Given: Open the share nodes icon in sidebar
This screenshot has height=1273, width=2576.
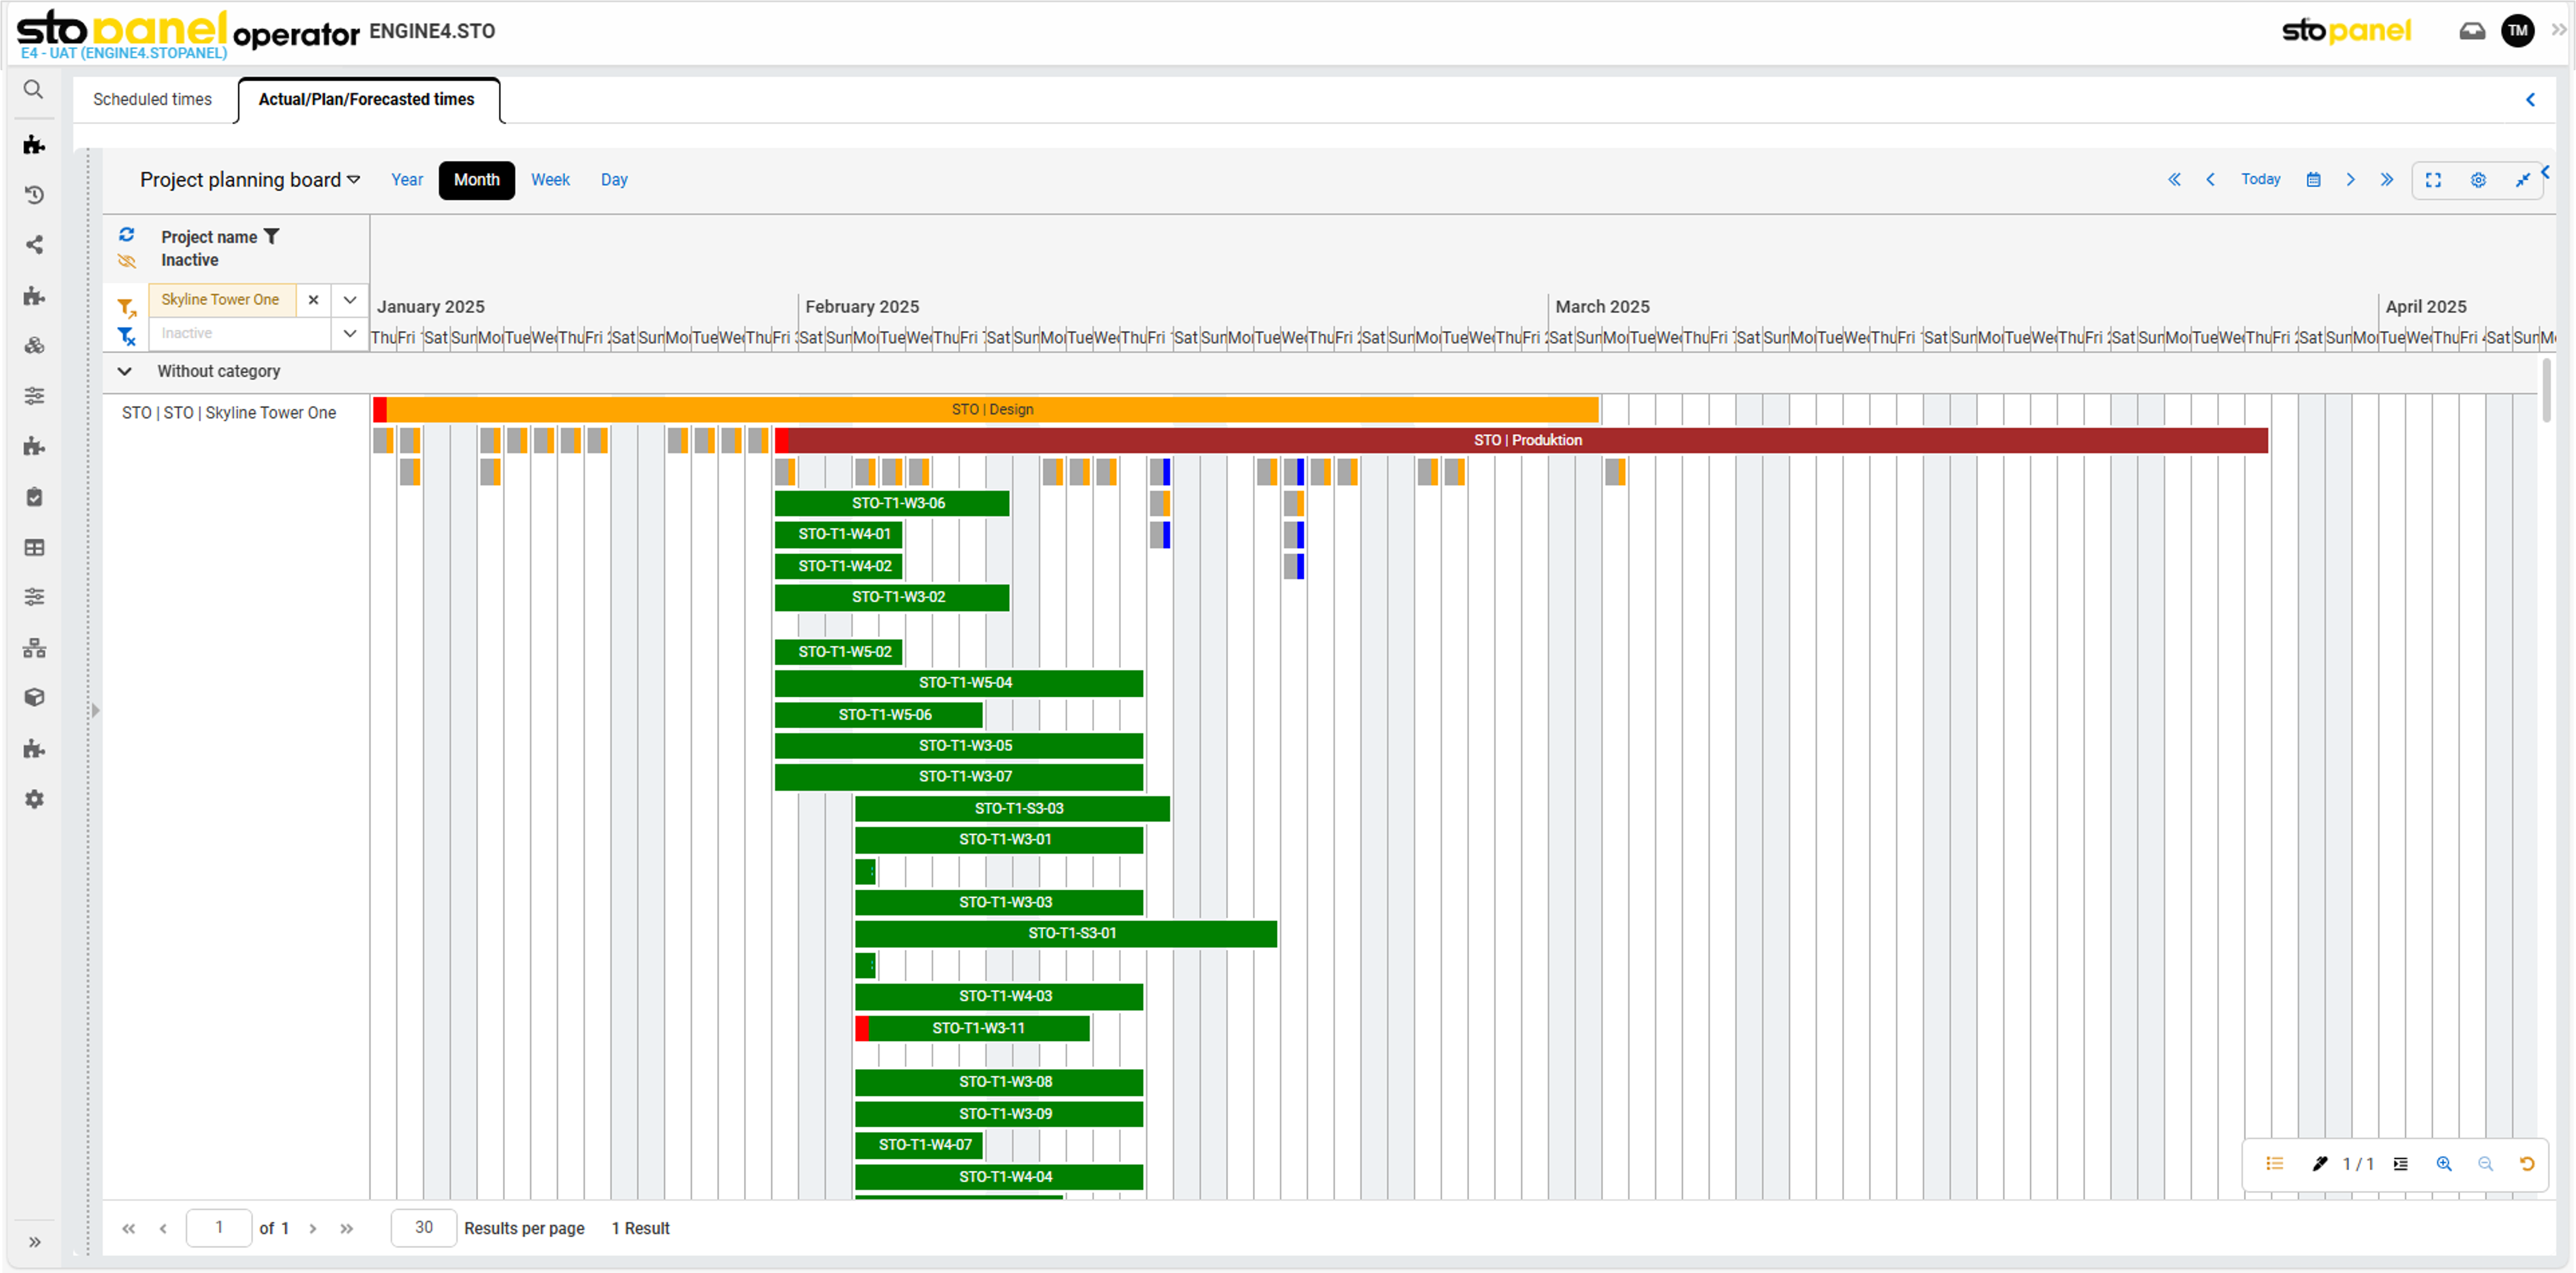Looking at the screenshot, I should click(x=34, y=245).
